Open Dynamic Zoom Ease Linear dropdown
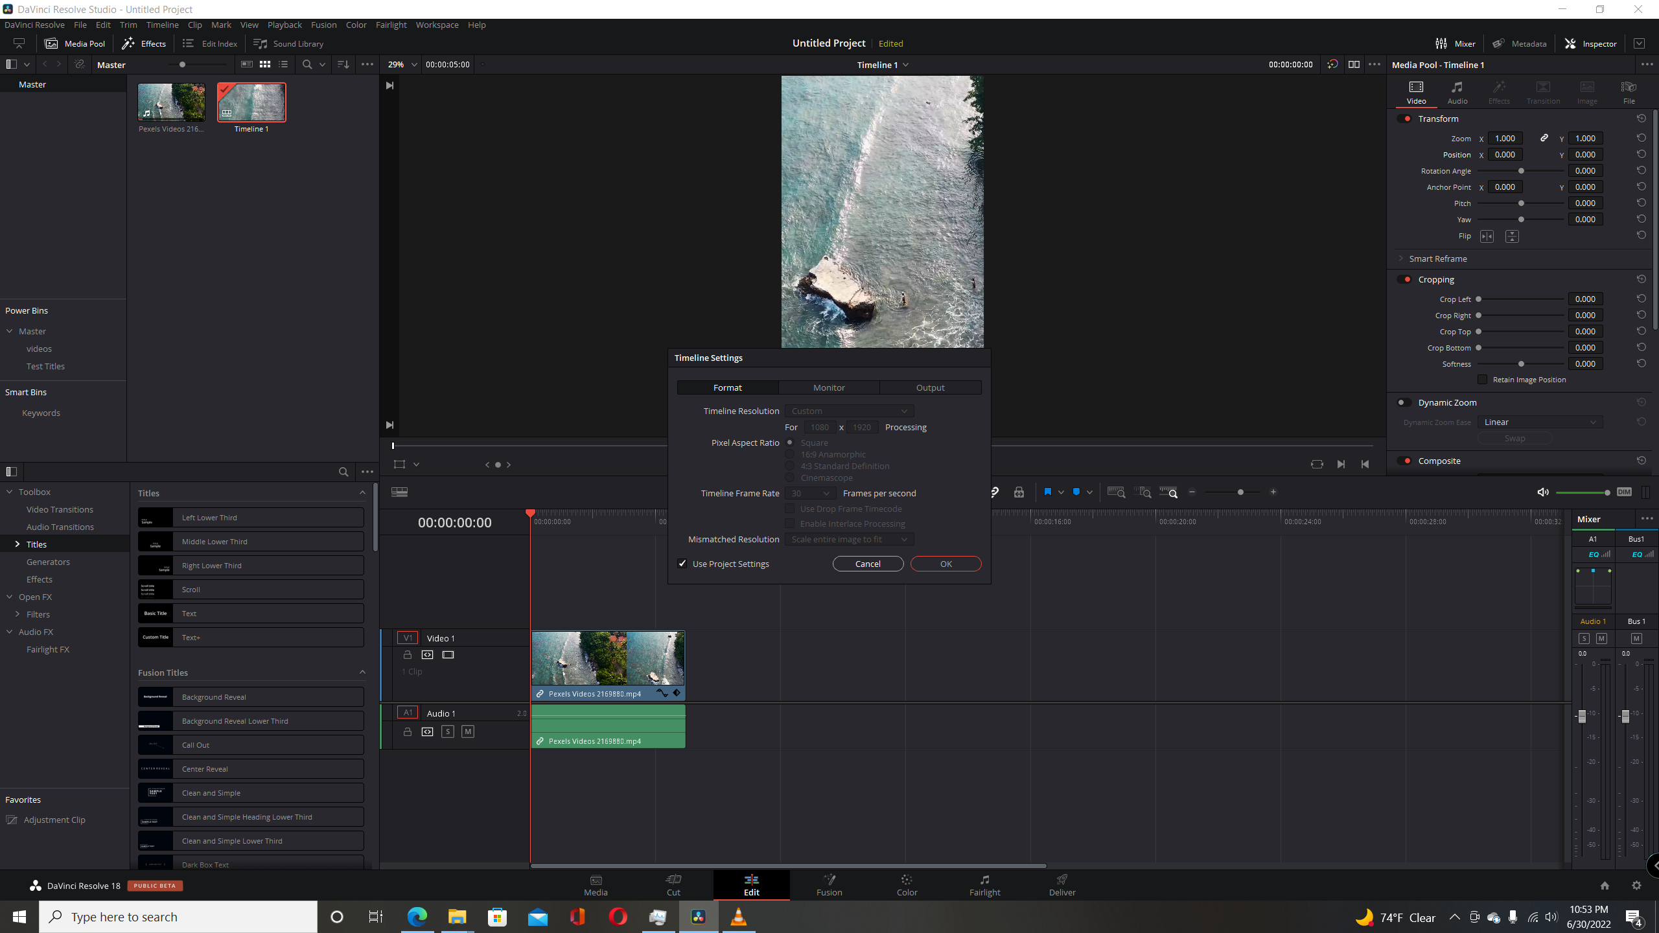The width and height of the screenshot is (1659, 933). click(1540, 422)
